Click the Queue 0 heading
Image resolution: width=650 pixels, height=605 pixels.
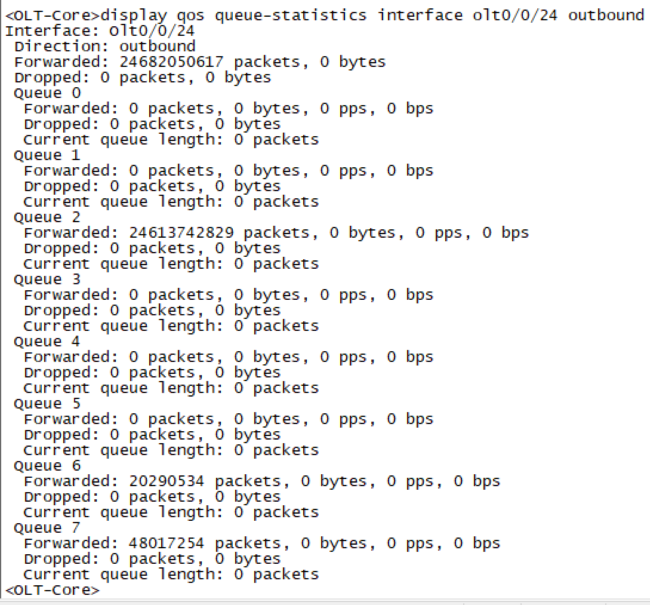pyautogui.click(x=47, y=93)
